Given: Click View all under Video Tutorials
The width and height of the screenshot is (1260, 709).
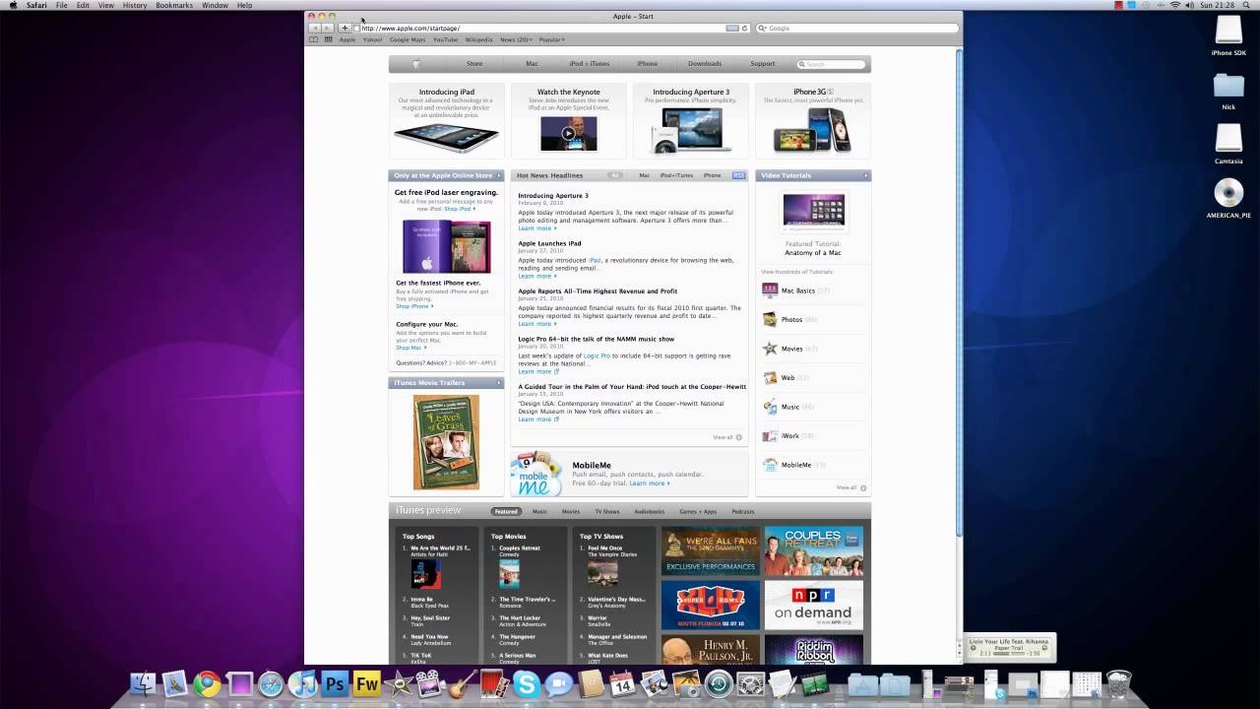Looking at the screenshot, I should pos(851,487).
